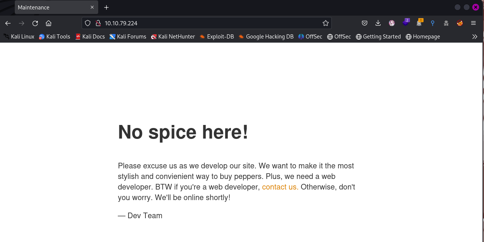Image resolution: width=484 pixels, height=242 pixels.
Task: Click the blue pin extension icon
Action: tap(433, 23)
